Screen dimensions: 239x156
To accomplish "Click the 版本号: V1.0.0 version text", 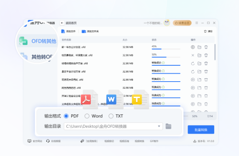I will pyautogui.click(x=206, y=141).
